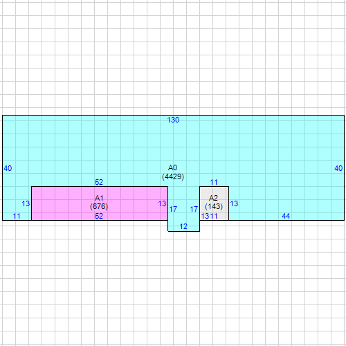Select the 11 dimension above the A2 area
Image resolution: width=346 pixels, height=346 pixels.
pyautogui.click(x=214, y=182)
